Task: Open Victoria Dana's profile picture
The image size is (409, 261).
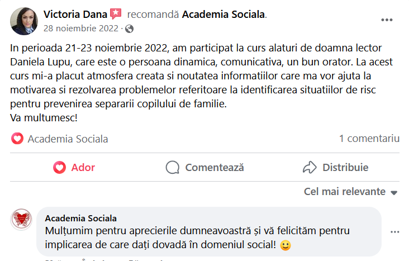Action: [x=23, y=21]
